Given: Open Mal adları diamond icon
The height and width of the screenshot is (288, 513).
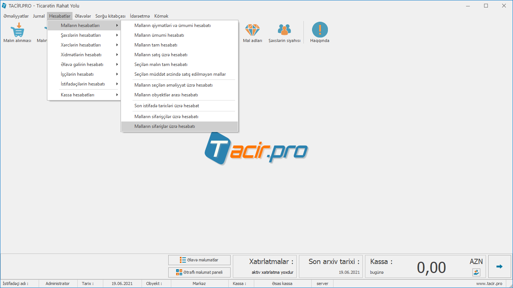Looking at the screenshot, I should [252, 30].
